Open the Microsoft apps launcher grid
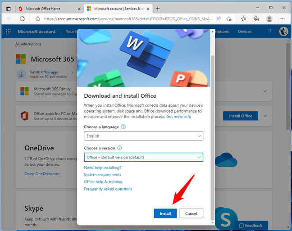Viewport: 292px width, 231px height. (8, 31)
